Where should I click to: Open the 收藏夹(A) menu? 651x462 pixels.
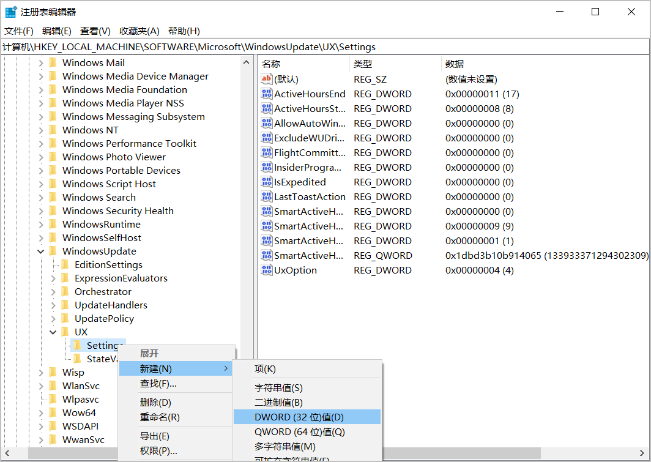pos(139,31)
